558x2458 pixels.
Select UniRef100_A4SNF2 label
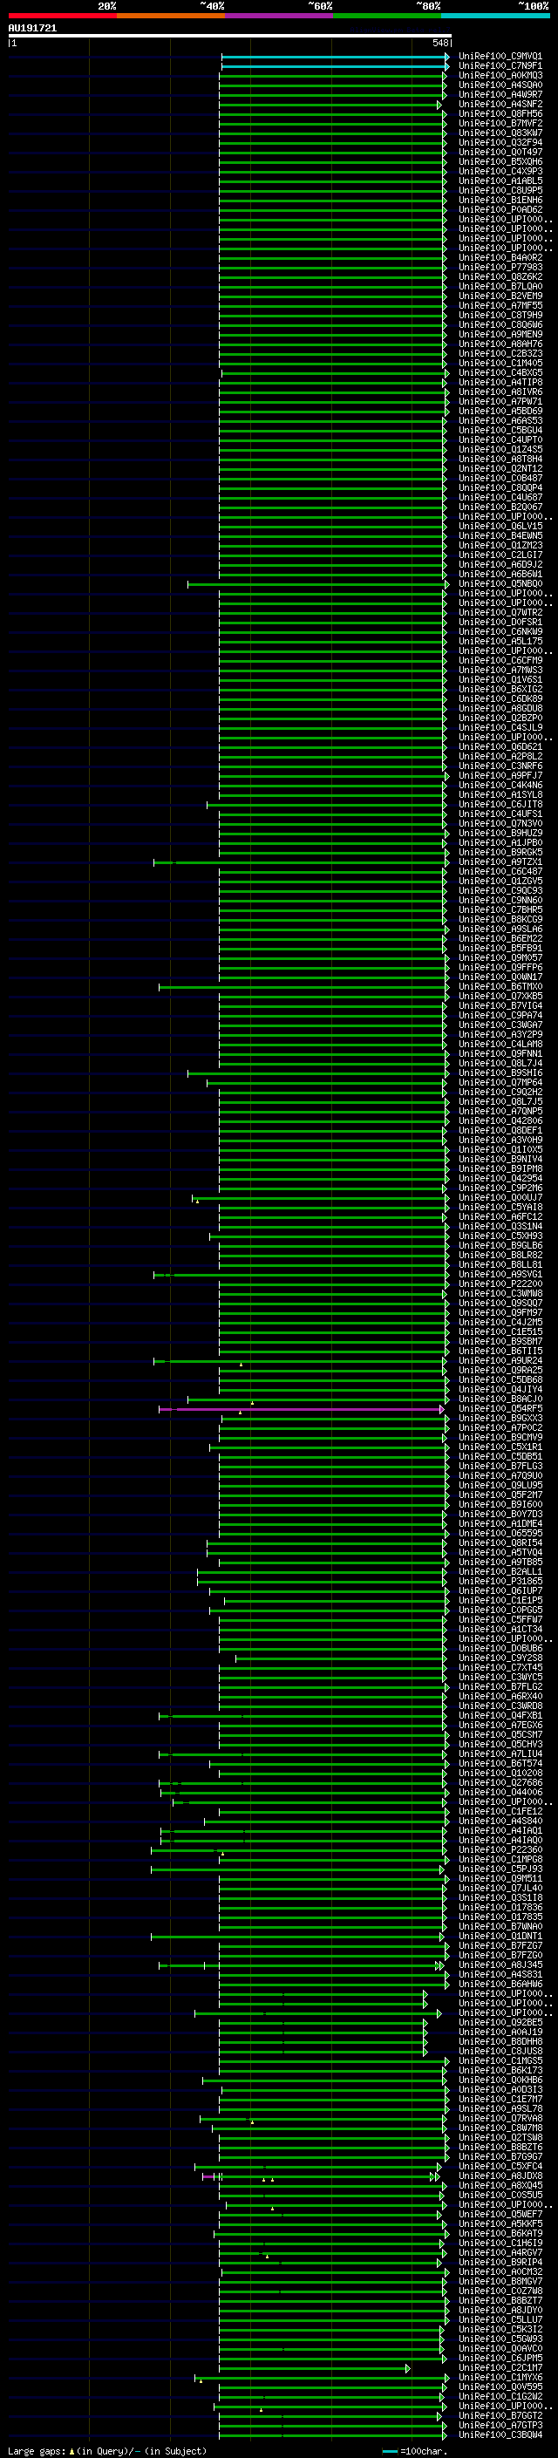coord(500,104)
